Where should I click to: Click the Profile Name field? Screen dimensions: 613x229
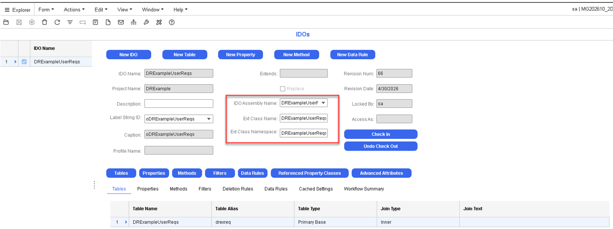pyautogui.click(x=179, y=150)
